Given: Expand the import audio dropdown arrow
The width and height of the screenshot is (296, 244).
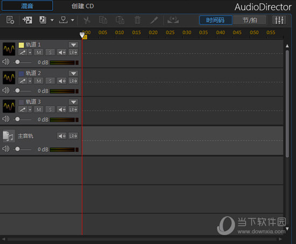Looking at the screenshot, I should pyautogui.click(x=52, y=20).
